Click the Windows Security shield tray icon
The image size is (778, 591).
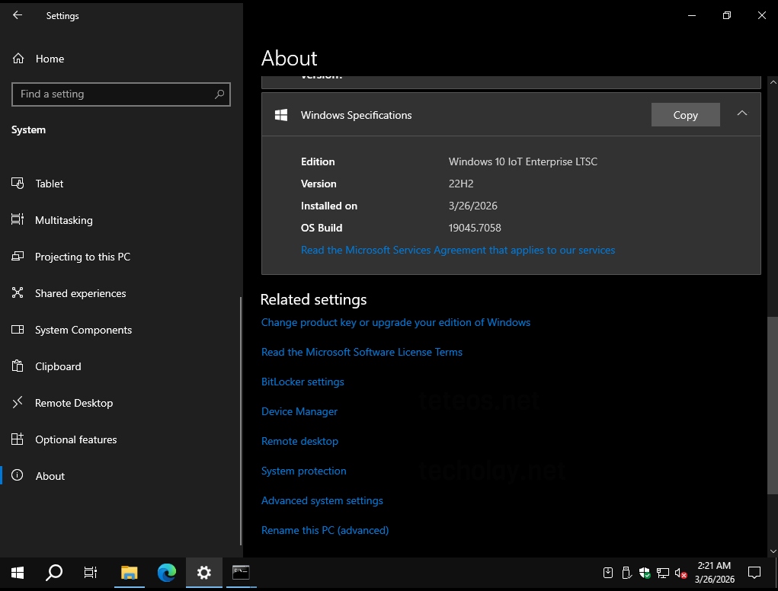[645, 573]
